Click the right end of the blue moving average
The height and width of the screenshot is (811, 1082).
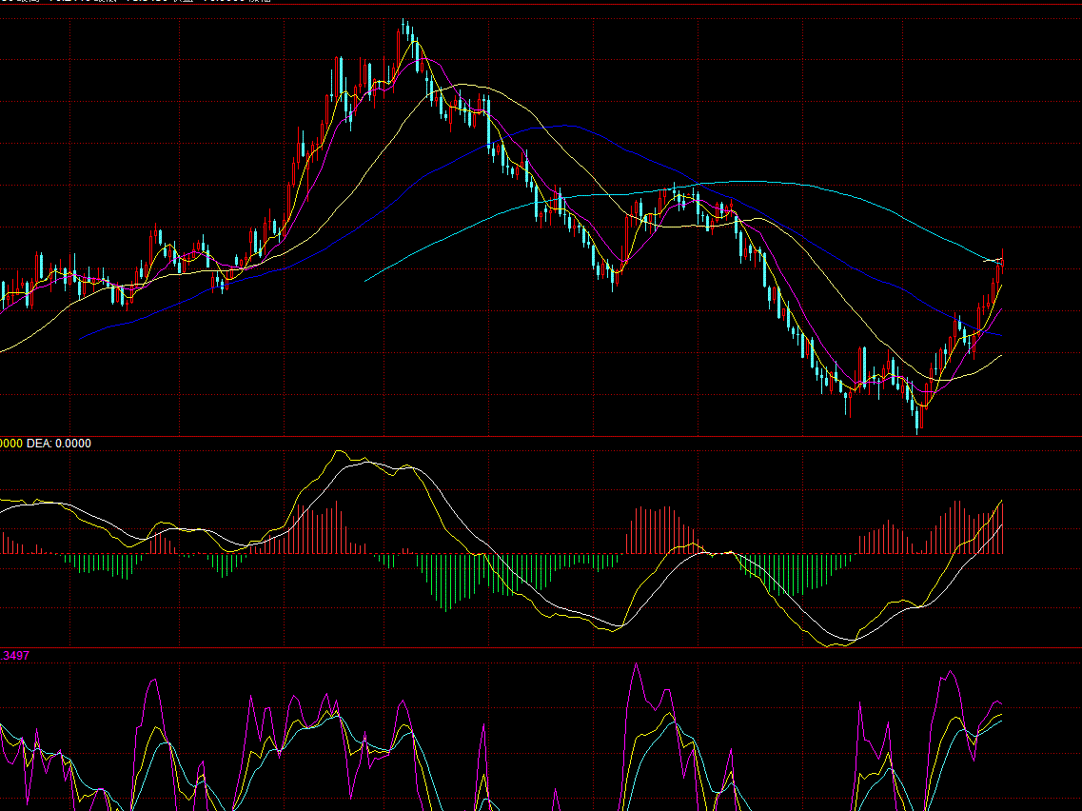[x=1002, y=336]
